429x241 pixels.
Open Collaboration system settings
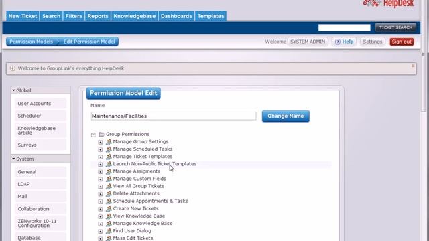[40, 209]
